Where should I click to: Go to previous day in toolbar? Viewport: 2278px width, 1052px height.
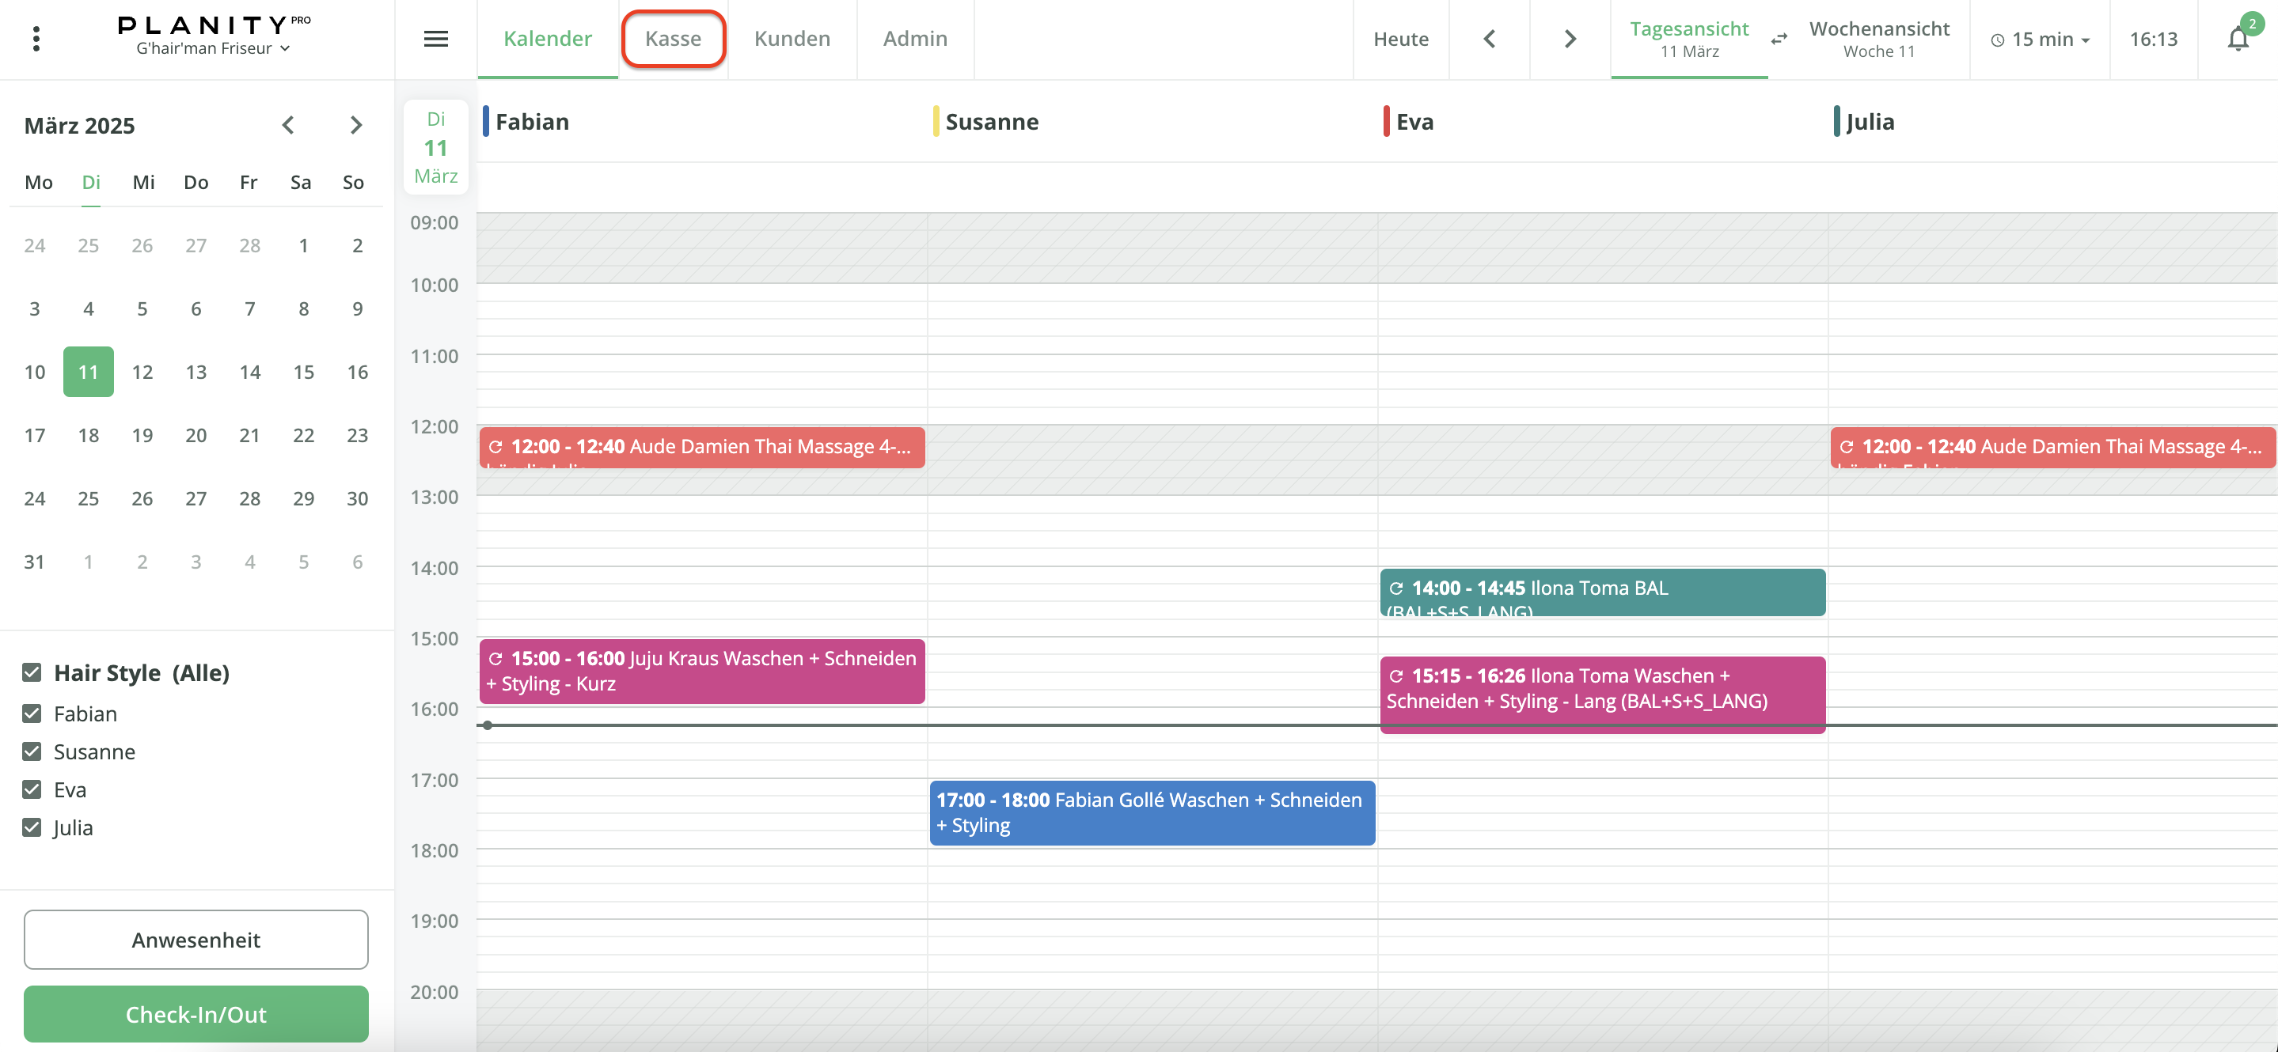[x=1489, y=39]
